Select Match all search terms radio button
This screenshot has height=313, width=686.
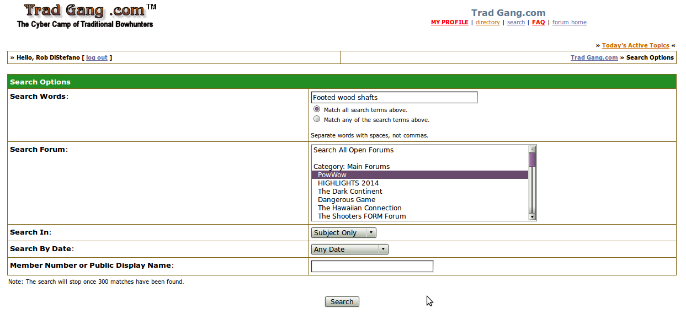tap(317, 109)
